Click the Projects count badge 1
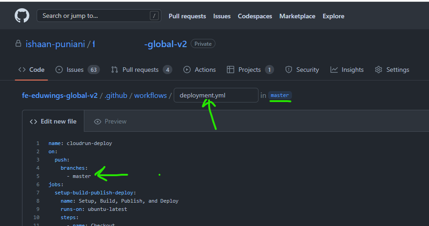This screenshot has height=226, width=429. click(269, 70)
